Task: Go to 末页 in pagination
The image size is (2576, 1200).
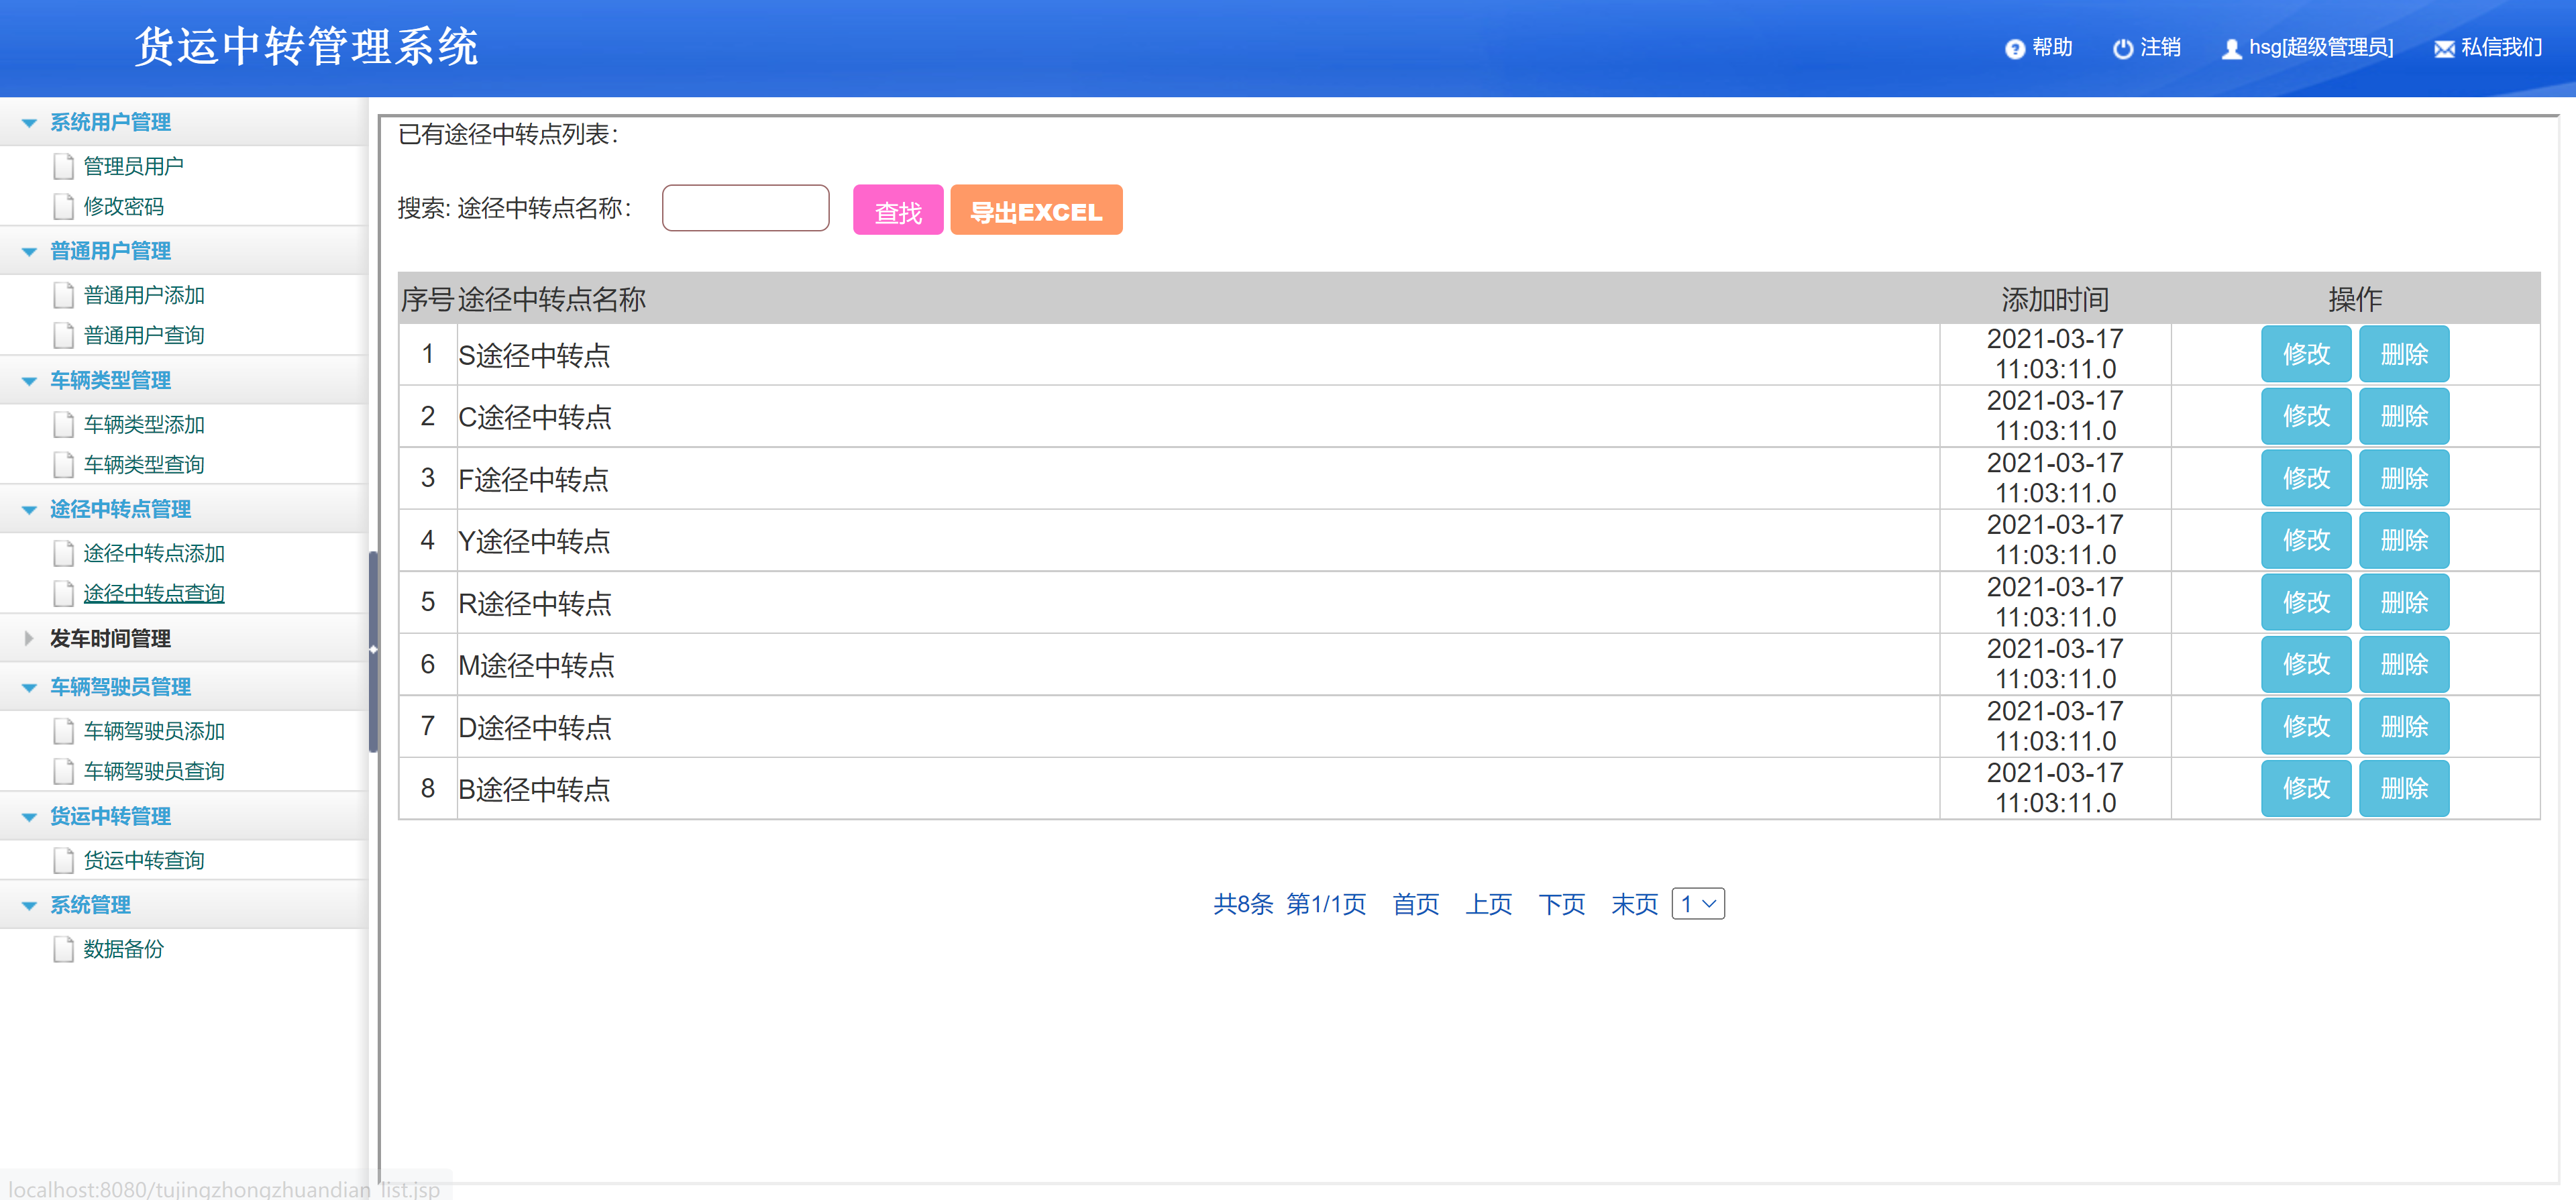Action: pyautogui.click(x=1634, y=904)
